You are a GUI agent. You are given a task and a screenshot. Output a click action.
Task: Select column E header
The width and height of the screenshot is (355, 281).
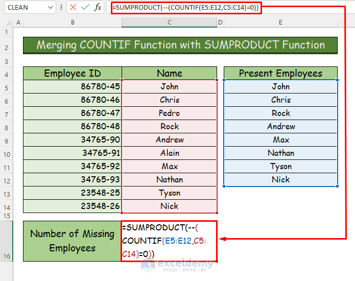click(280, 22)
